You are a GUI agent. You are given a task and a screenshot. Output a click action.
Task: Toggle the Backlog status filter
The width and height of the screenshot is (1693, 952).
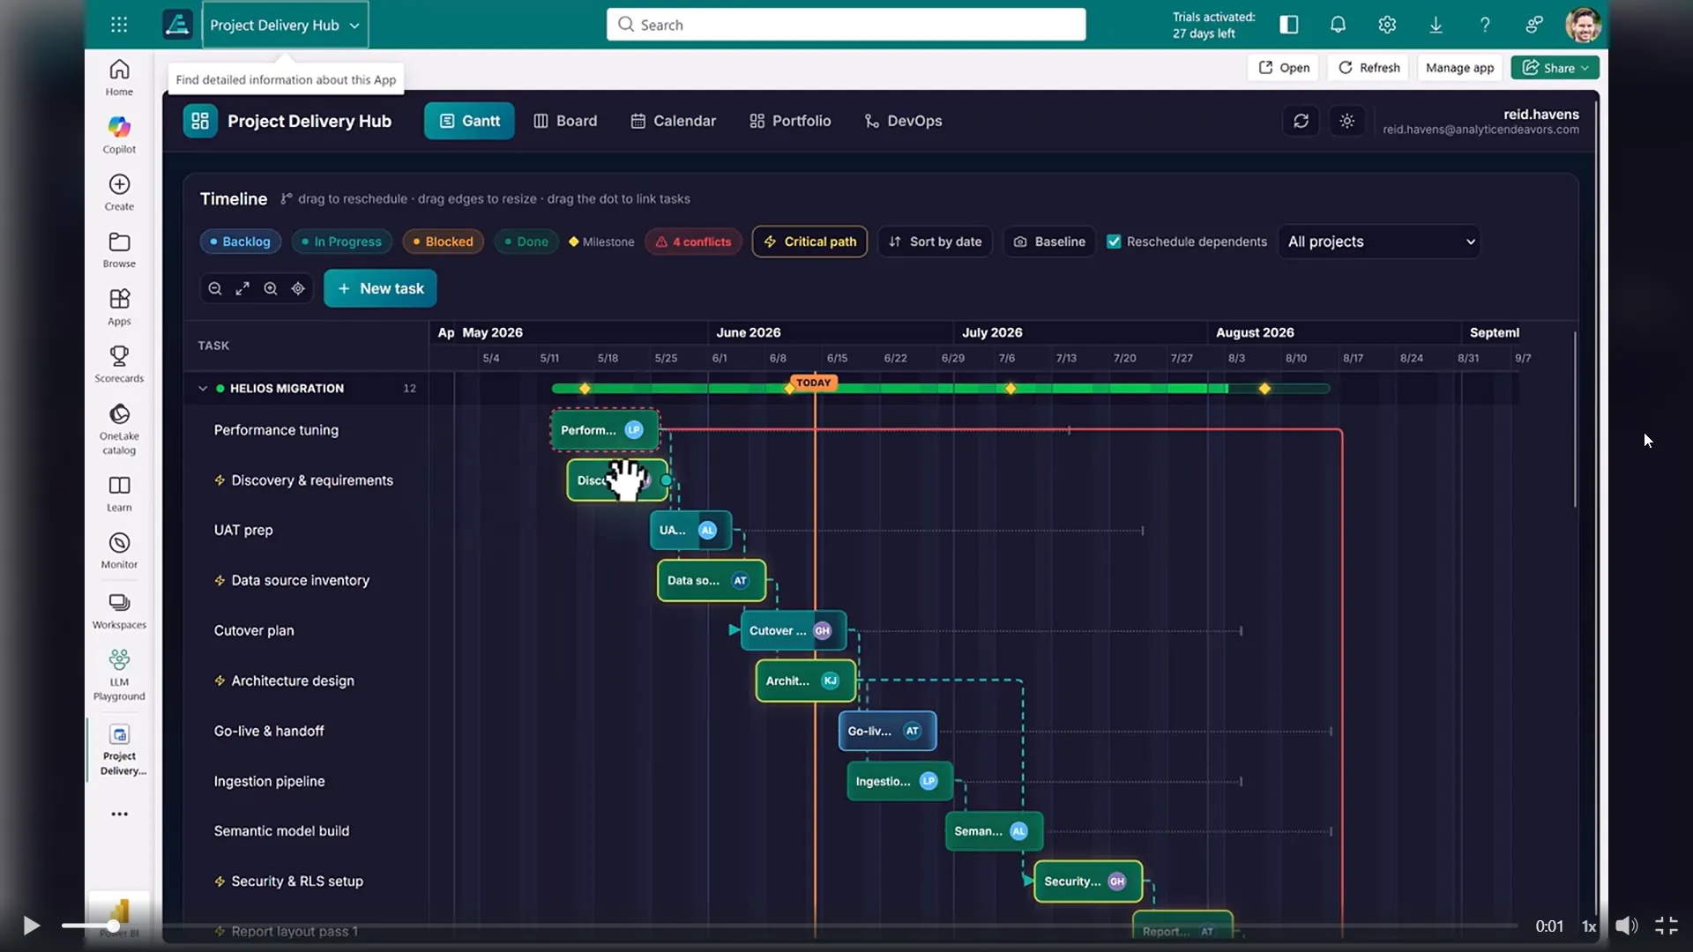point(240,242)
